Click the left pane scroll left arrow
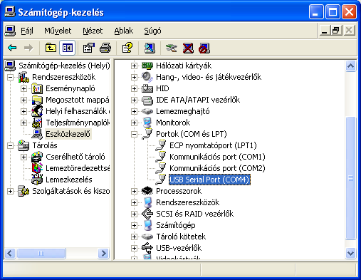361x280 pixels. coord(10,254)
